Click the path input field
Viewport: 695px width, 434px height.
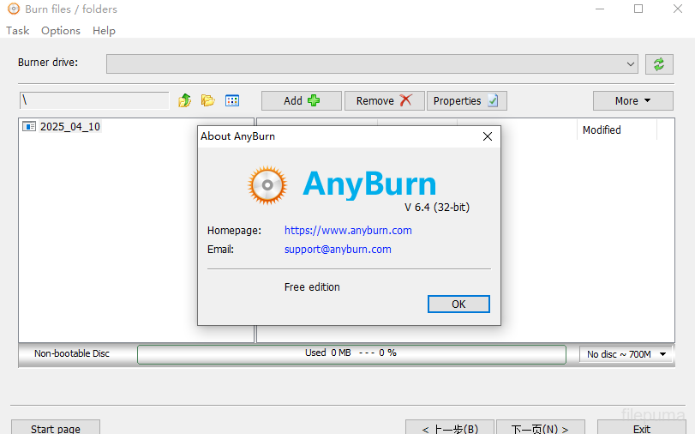click(94, 100)
